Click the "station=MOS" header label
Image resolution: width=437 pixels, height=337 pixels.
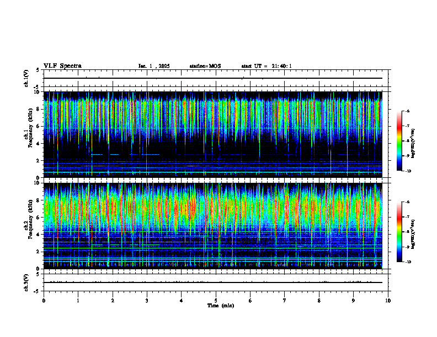coord(205,66)
